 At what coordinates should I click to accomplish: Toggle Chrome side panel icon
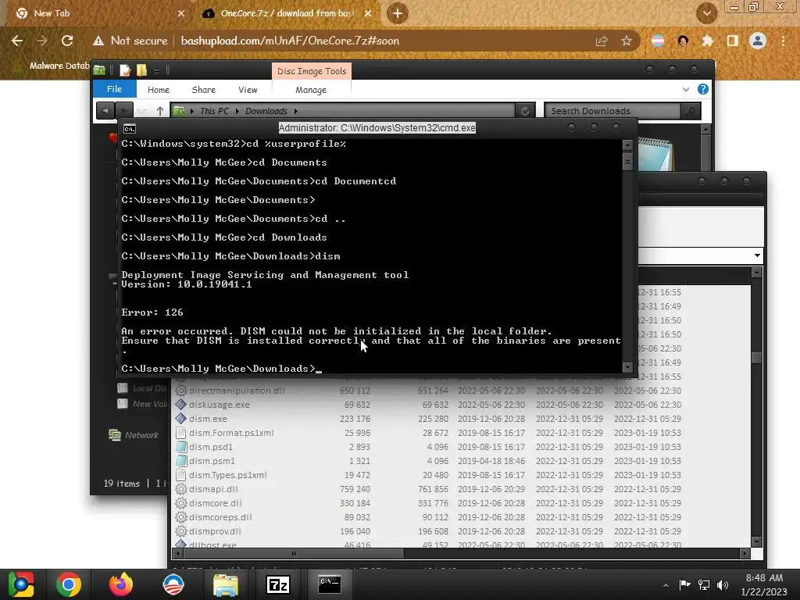(x=733, y=41)
